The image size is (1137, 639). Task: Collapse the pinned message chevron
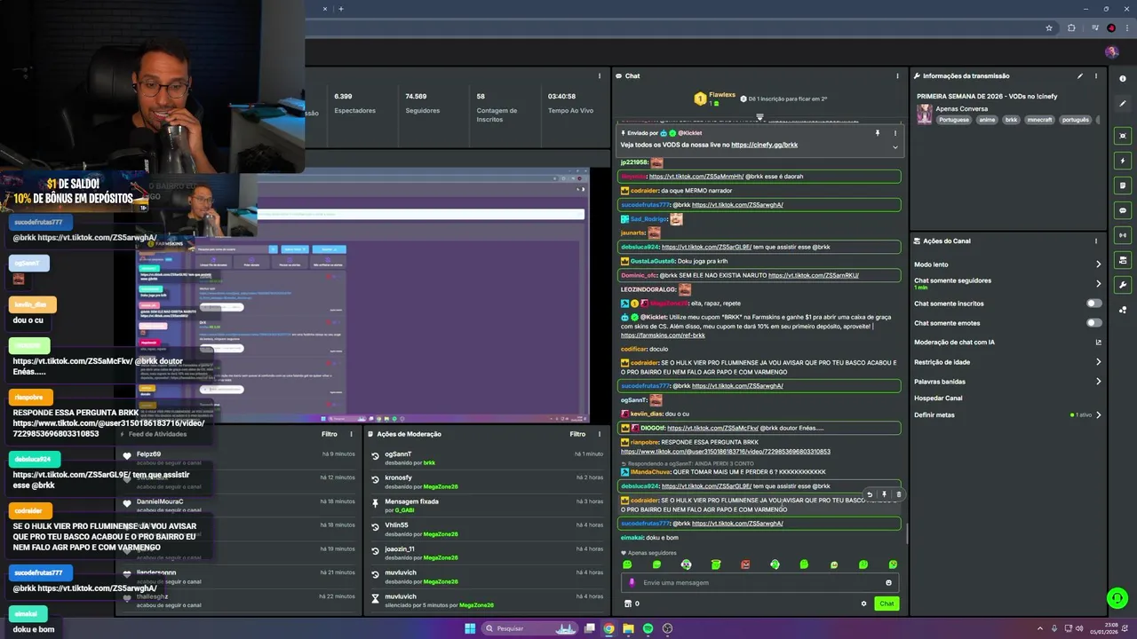pyautogui.click(x=895, y=146)
